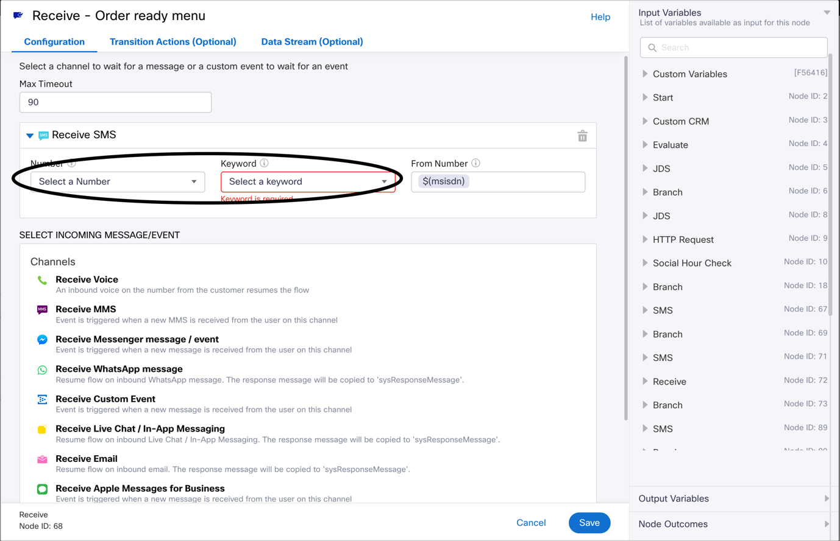This screenshot has width=840, height=541.
Task: Click the Live Chat yellow icon
Action: pyautogui.click(x=42, y=430)
